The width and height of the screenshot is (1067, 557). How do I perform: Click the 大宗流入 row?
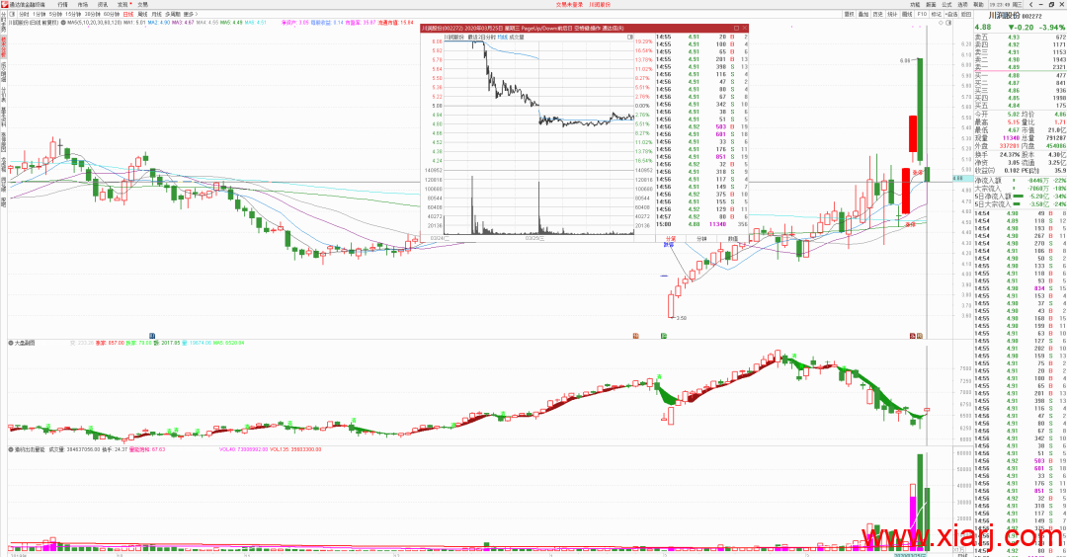(1020, 189)
